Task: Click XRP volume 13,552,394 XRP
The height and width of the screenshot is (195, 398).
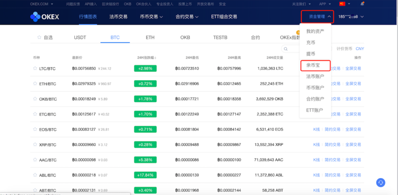Action: click(x=268, y=144)
